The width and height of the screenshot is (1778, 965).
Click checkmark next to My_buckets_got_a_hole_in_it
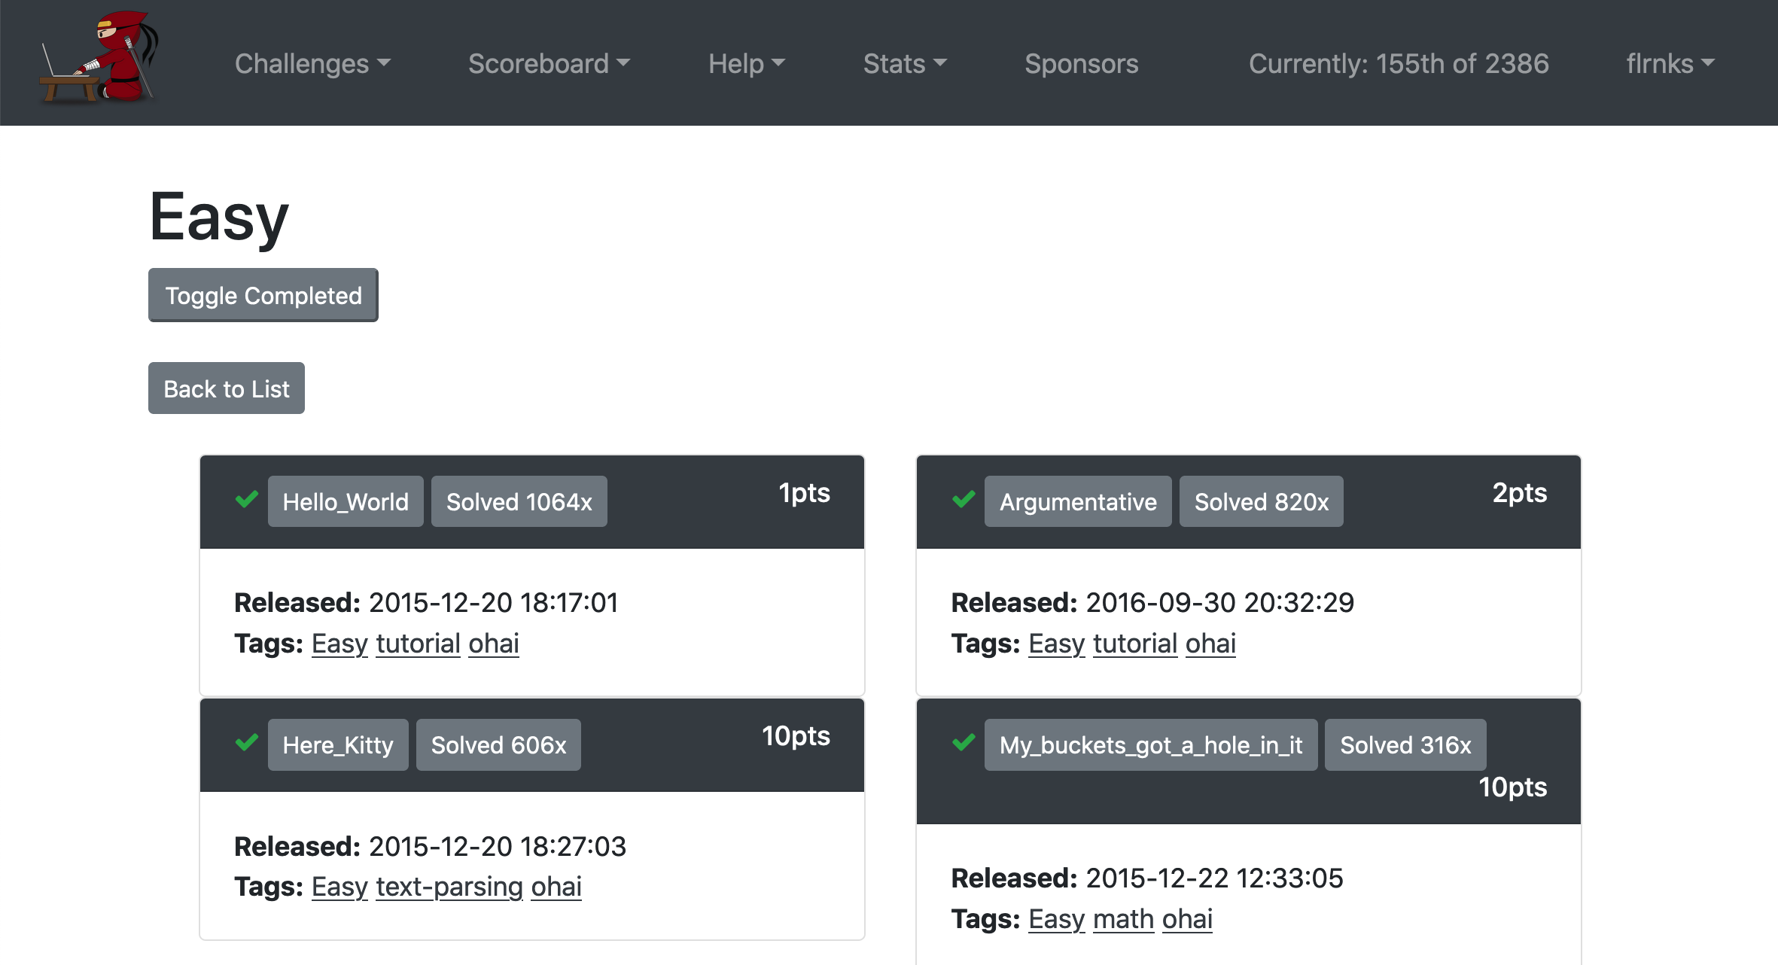pyautogui.click(x=964, y=742)
